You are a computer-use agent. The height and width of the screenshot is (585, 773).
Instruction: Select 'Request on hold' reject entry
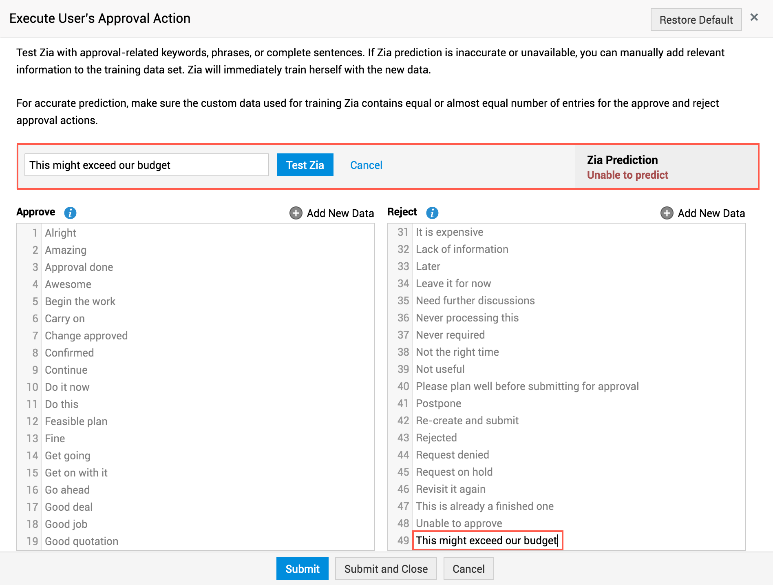click(x=454, y=472)
